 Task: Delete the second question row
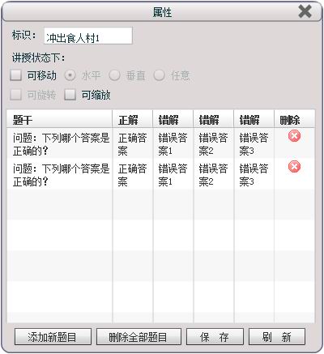[294, 167]
